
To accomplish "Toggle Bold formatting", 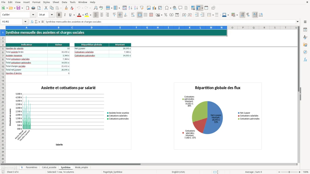I will coord(59,15).
